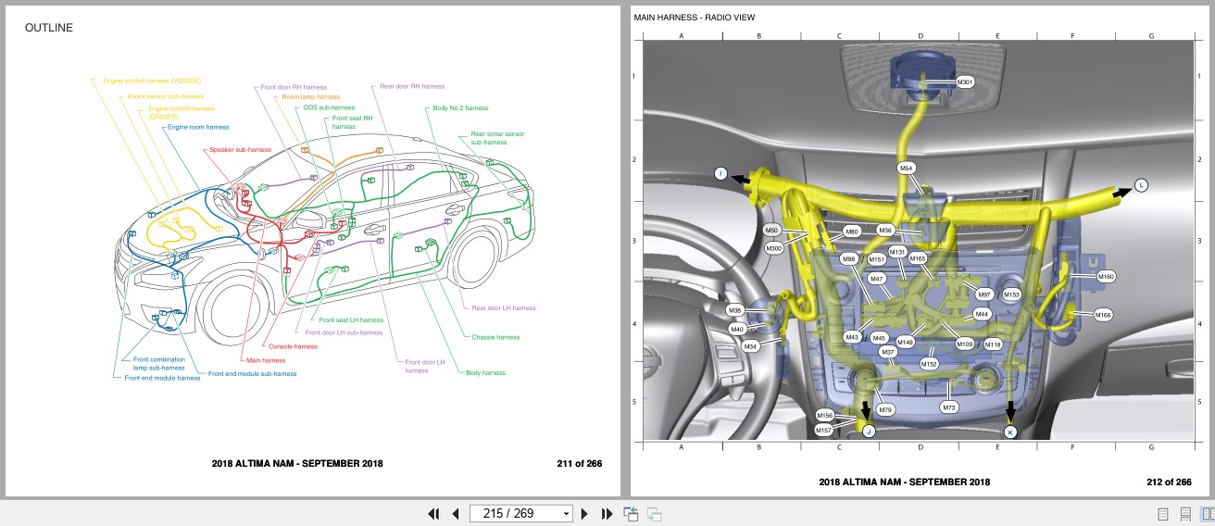Viewport: 1215px width, 526px height.
Task: Click the M165 connector label
Action: click(918, 258)
